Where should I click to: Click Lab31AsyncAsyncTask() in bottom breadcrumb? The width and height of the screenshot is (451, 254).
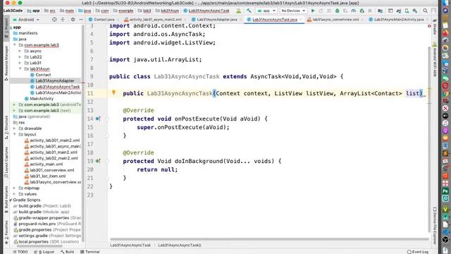pos(180,245)
